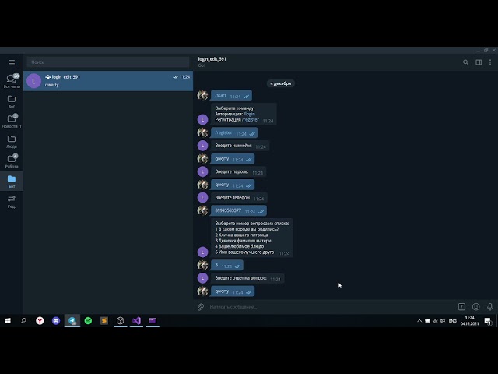The image size is (498, 374).
Task: Launch Yandex Browser from taskbar
Action: (40, 320)
